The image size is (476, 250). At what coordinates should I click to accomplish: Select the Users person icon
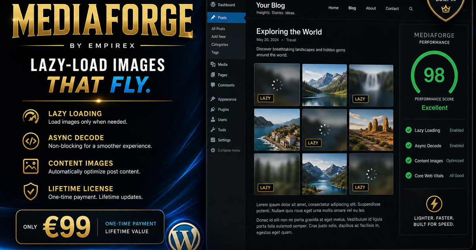[x=213, y=119]
